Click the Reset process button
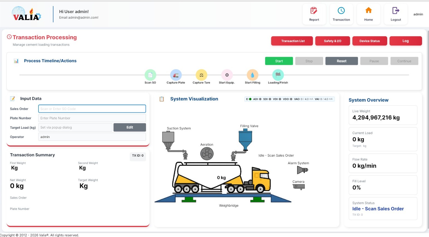 (342, 61)
